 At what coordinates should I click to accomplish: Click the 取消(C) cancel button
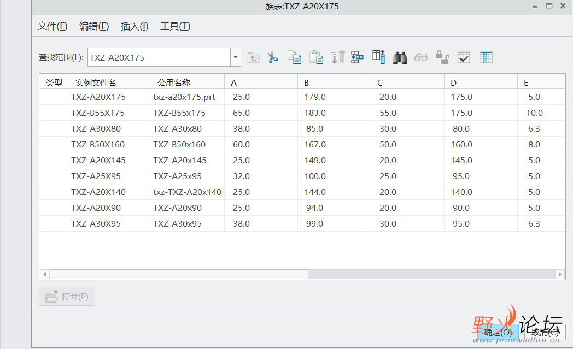tap(545, 332)
